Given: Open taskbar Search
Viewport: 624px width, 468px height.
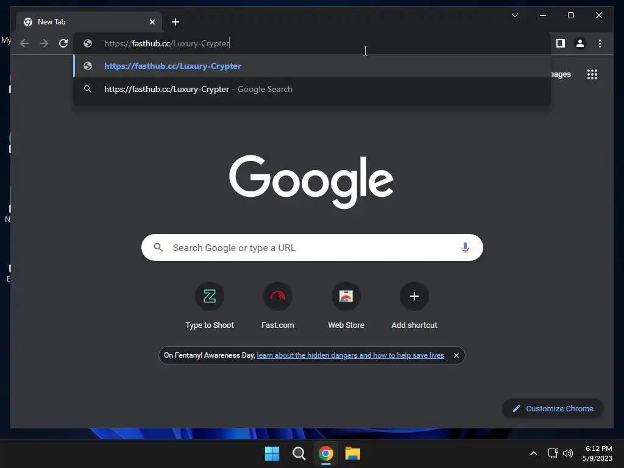Looking at the screenshot, I should (x=299, y=453).
